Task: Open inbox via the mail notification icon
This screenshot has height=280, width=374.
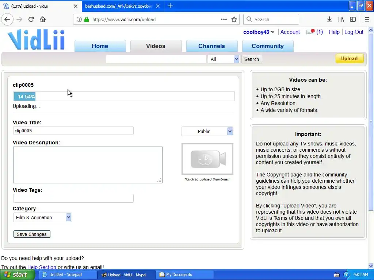Action: click(x=310, y=32)
